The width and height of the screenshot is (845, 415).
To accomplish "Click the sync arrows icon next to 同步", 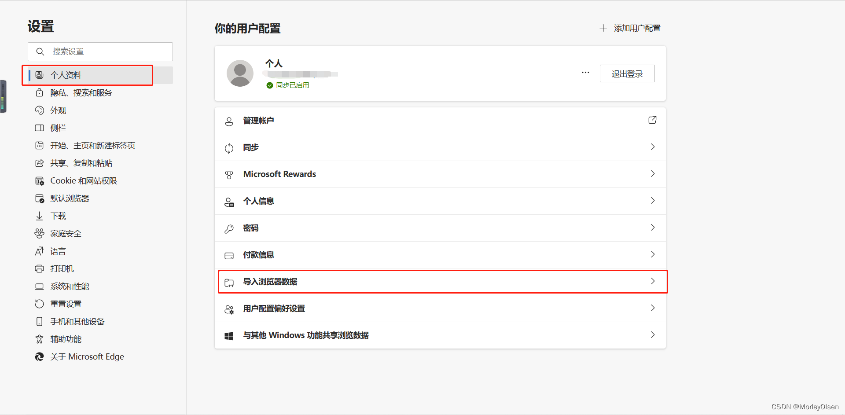I will coord(229,148).
